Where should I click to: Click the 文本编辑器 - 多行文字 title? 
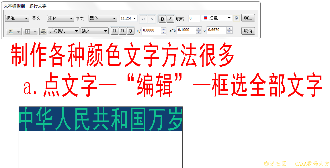point(25,6)
